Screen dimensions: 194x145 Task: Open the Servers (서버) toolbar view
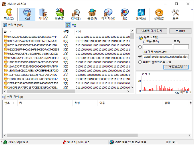43,14
